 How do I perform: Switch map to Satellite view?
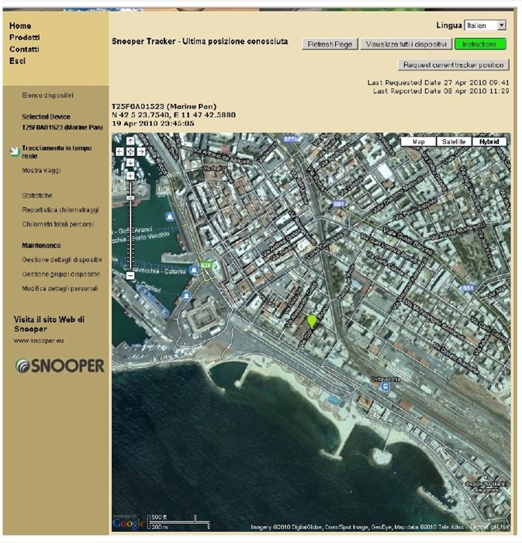[x=454, y=142]
